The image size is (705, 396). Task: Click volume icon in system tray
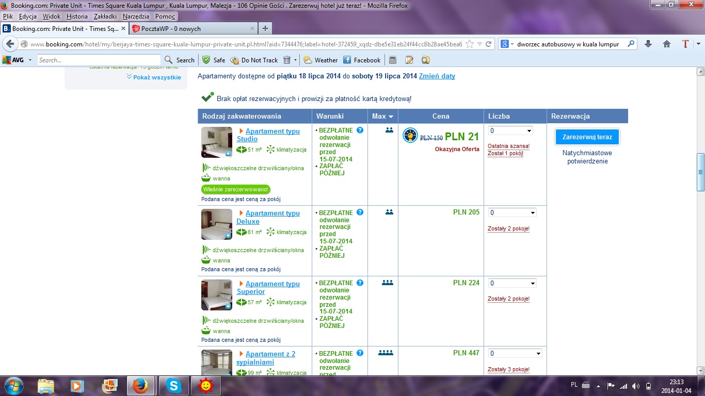[x=635, y=386]
